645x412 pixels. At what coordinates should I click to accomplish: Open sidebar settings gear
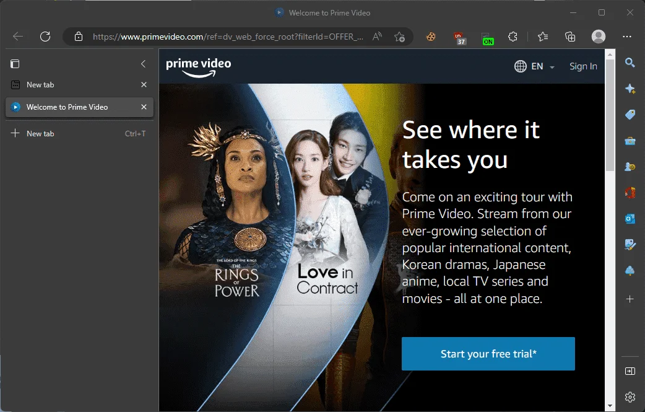(630, 397)
